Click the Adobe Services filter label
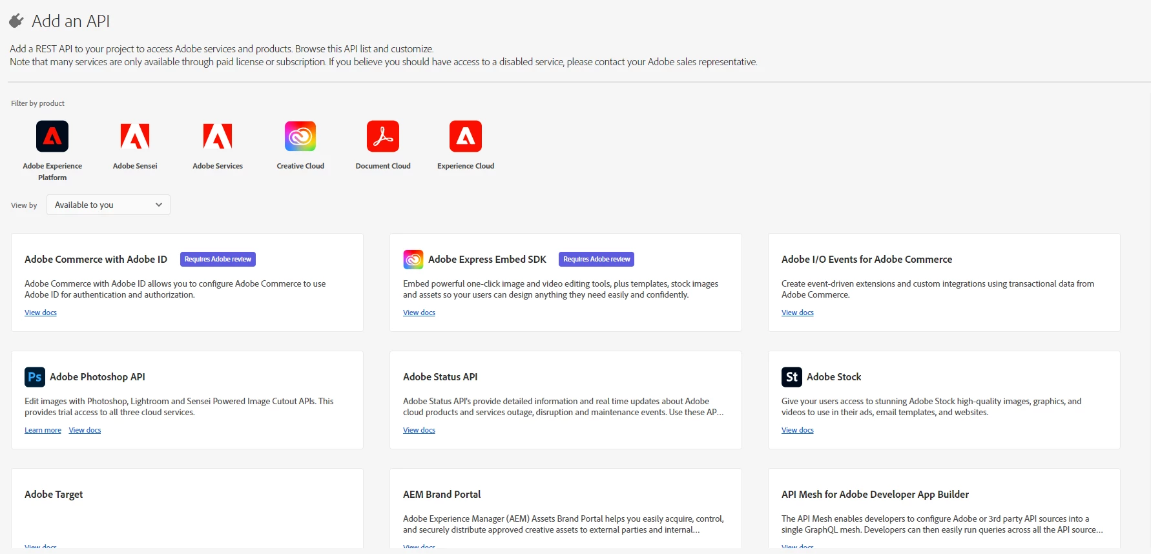This screenshot has height=554, width=1151. point(218,166)
